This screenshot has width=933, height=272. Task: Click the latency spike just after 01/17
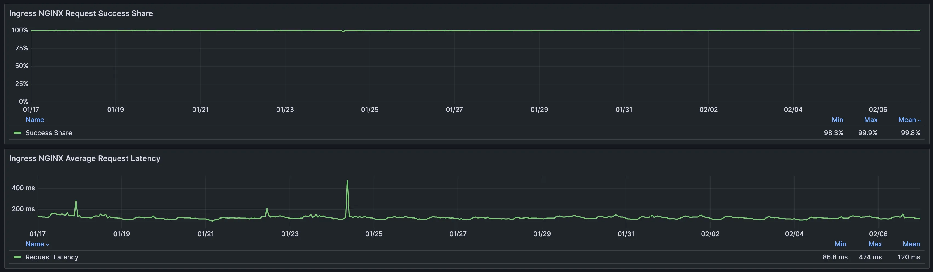point(76,201)
